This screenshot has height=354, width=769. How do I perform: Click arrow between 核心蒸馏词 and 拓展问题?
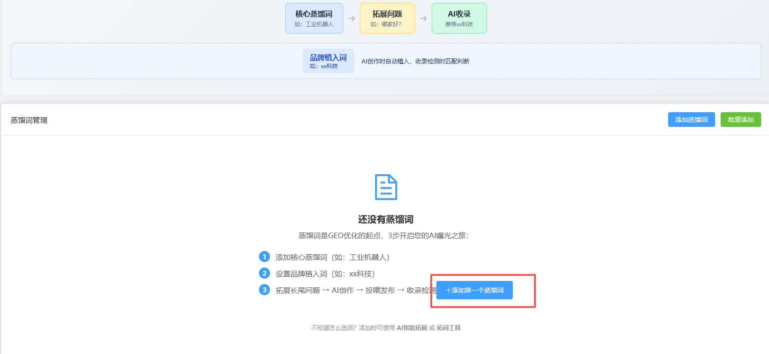(351, 18)
